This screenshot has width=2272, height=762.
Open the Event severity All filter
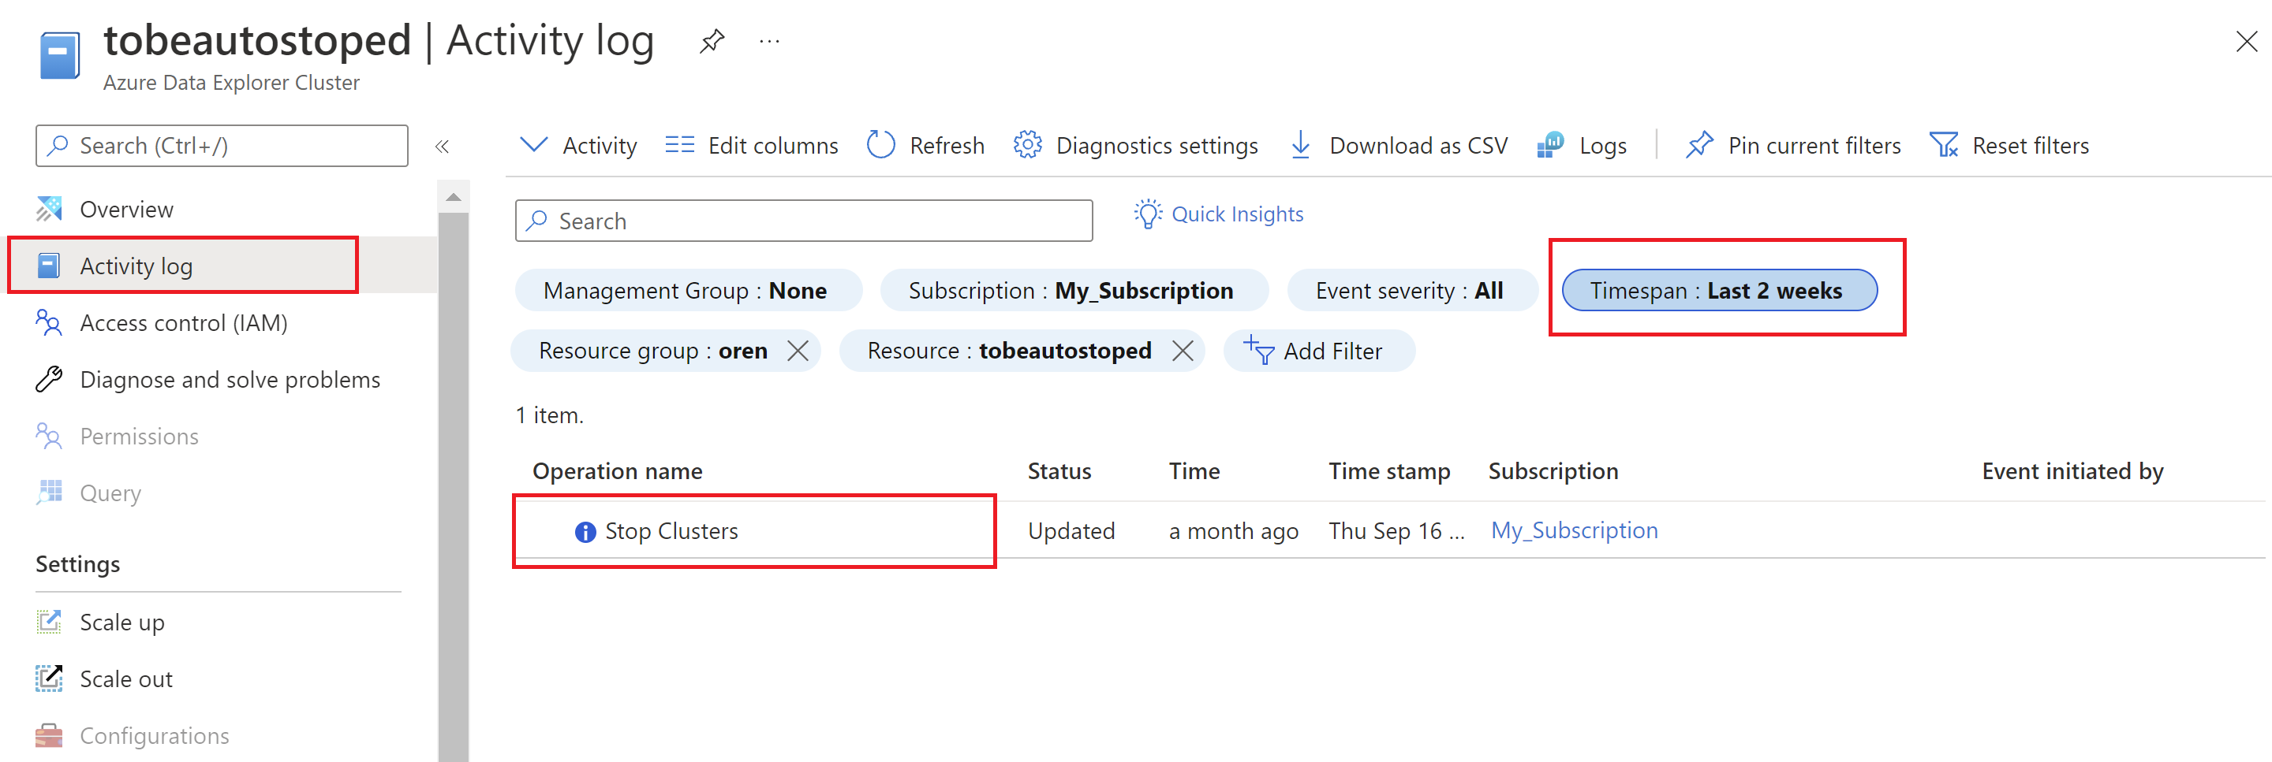point(1411,290)
